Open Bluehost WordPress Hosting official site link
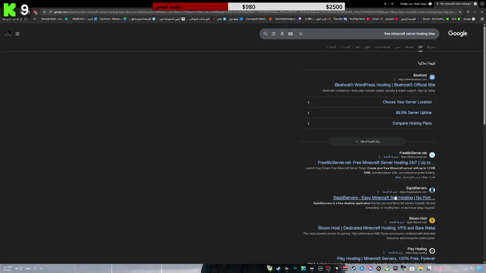486x273 pixels. pos(385,85)
